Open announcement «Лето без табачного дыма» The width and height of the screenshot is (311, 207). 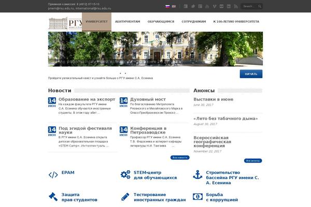[x=225, y=119]
